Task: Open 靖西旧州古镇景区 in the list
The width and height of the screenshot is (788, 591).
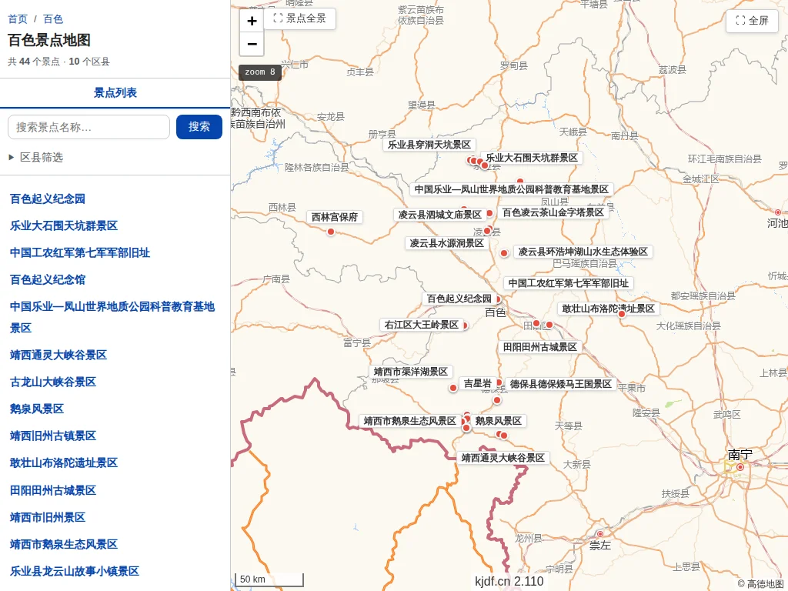Action: point(53,436)
